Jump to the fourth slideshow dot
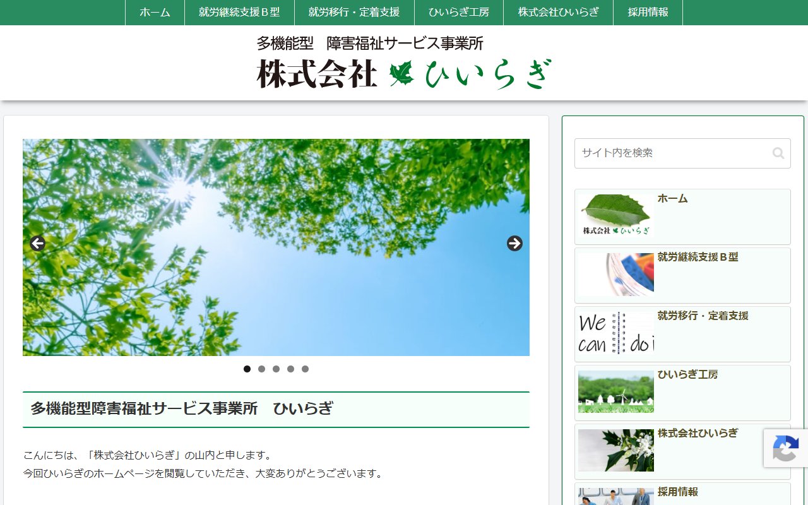The width and height of the screenshot is (808, 505). coord(290,369)
